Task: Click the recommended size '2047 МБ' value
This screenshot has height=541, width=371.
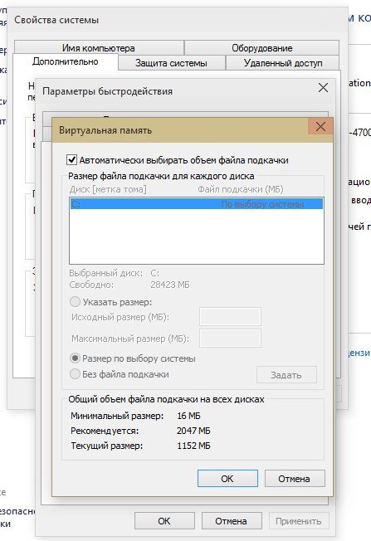Action: pos(193,431)
